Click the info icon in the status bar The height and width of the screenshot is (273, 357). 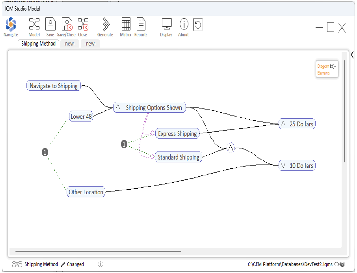(x=100, y=264)
